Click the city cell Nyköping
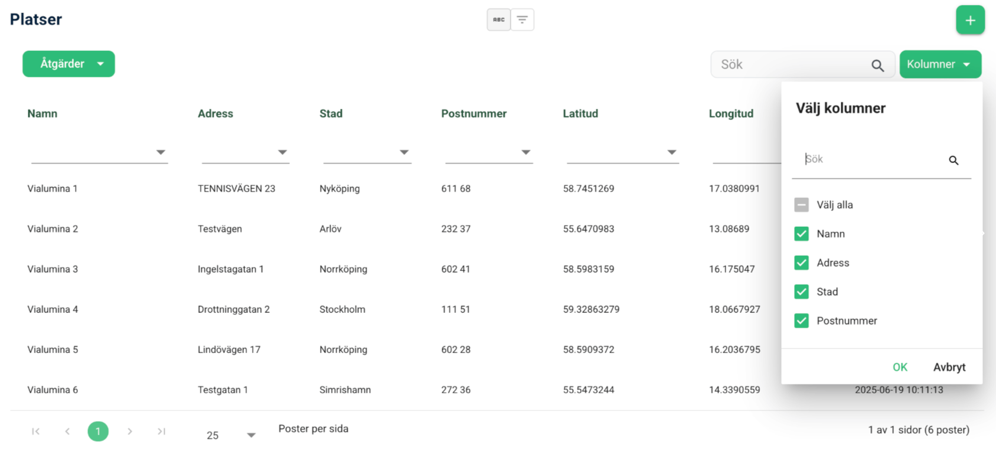The image size is (996, 467). point(339,189)
